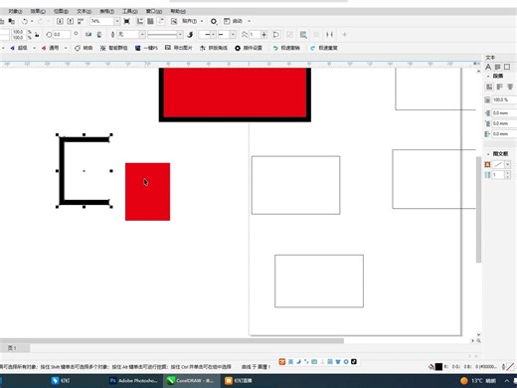The image size is (517, 388).
Task: Open the 帮助 menu
Action: [x=178, y=11]
